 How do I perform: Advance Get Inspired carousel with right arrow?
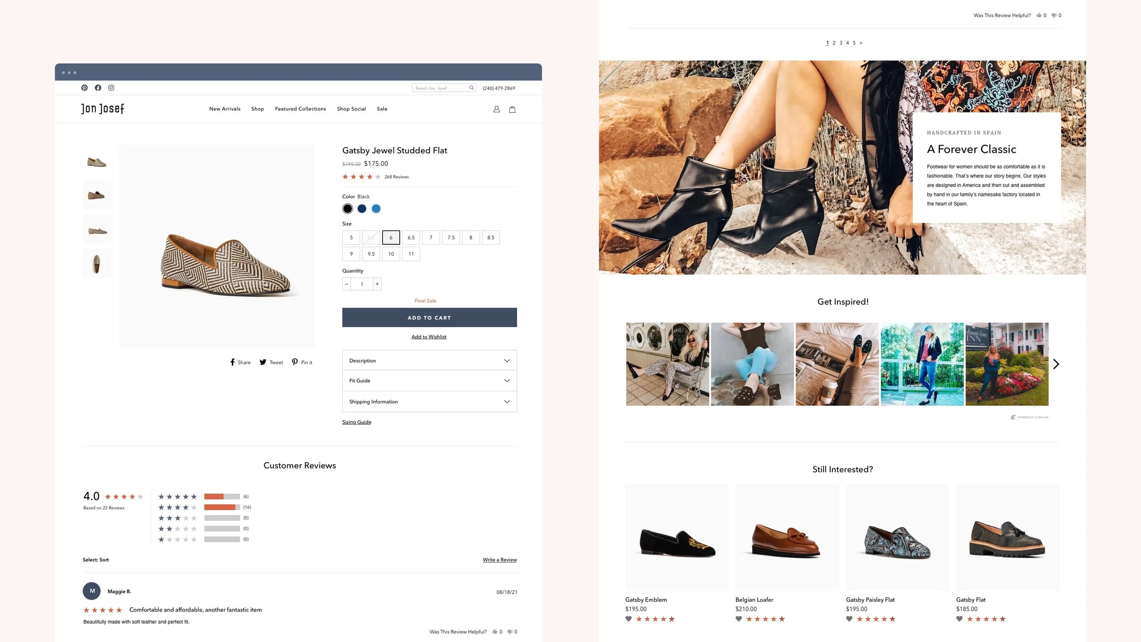click(1056, 364)
